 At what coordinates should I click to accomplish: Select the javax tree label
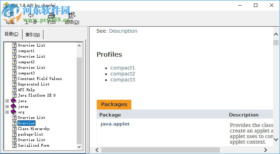click(x=23, y=107)
